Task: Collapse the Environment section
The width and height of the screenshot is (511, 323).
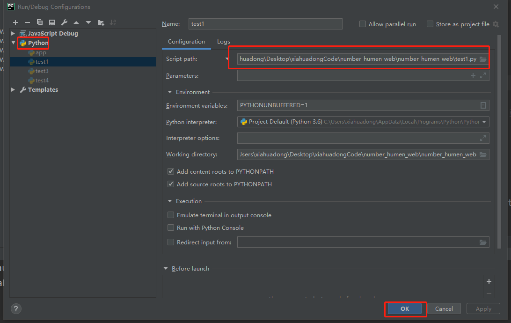Action: click(x=170, y=92)
